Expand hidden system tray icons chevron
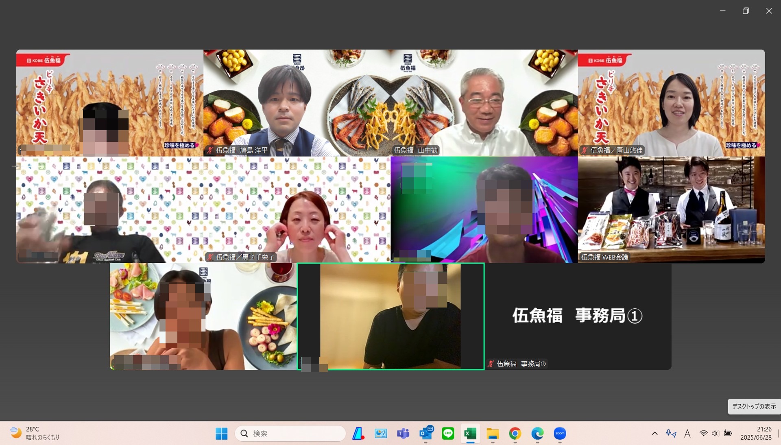This screenshot has width=781, height=445. tap(654, 434)
